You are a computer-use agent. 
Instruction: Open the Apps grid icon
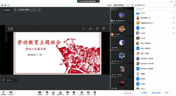pos(88,93)
